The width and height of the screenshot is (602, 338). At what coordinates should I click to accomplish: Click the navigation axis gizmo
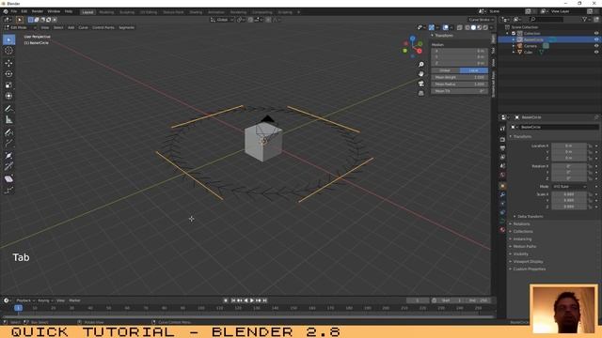pyautogui.click(x=412, y=47)
